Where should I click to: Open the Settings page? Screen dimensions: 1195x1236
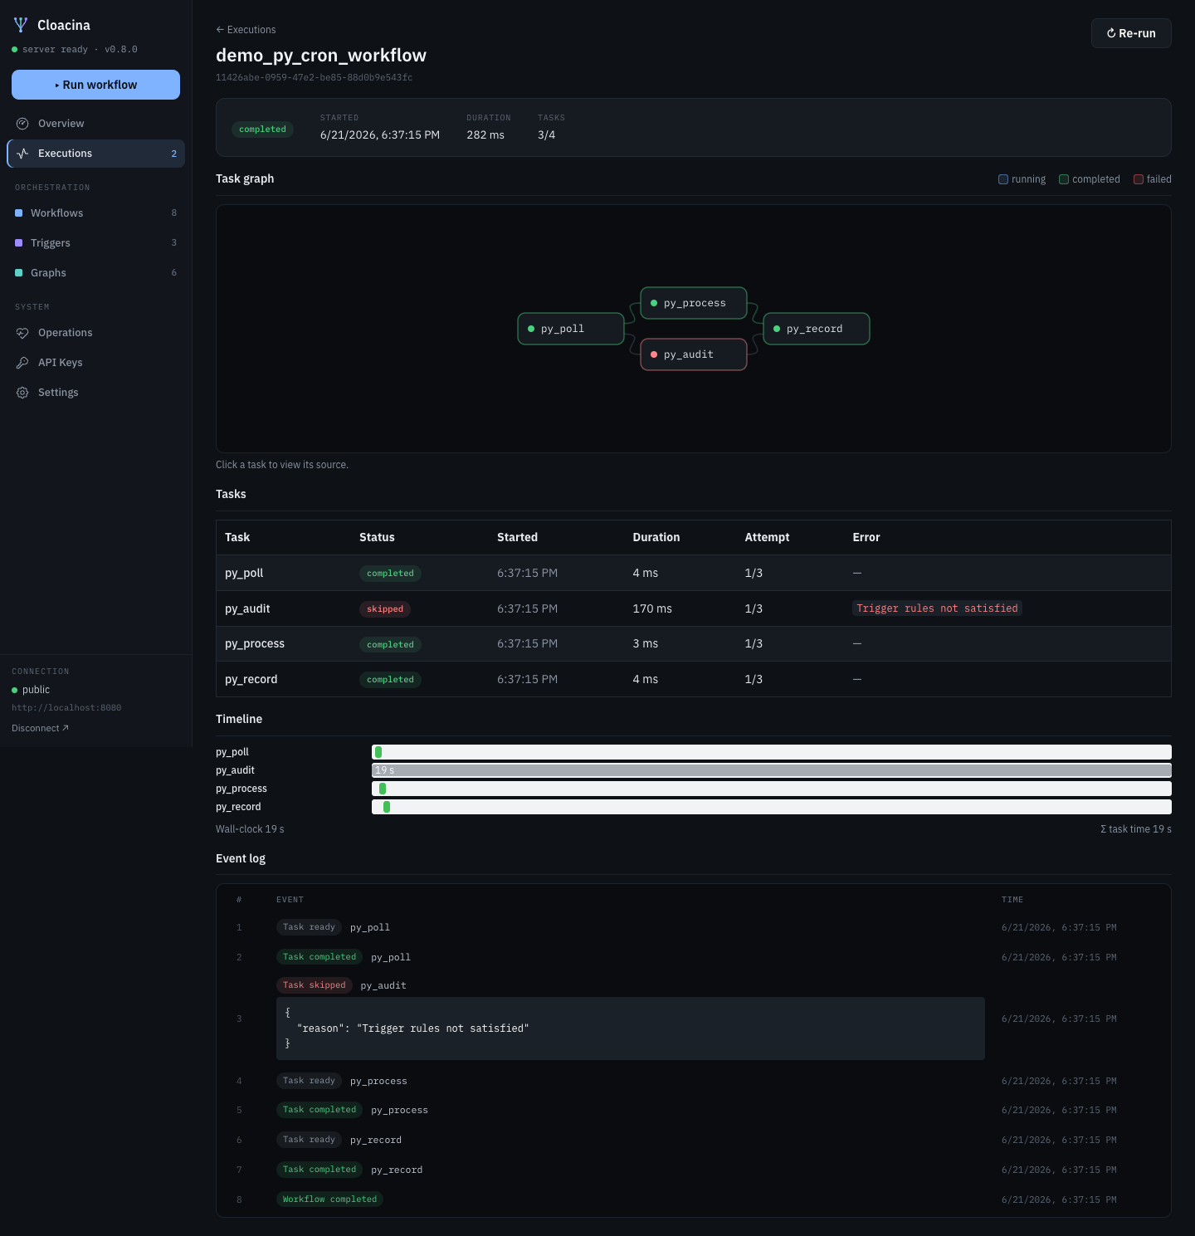(95, 393)
